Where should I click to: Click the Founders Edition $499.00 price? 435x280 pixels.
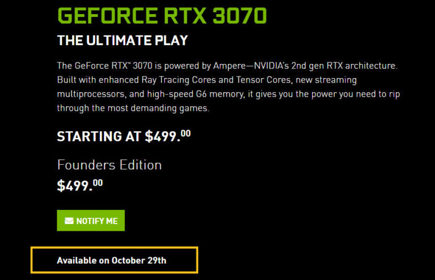pos(80,185)
